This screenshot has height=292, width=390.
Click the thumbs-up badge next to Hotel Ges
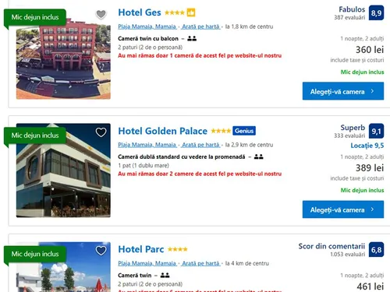pyautogui.click(x=191, y=12)
